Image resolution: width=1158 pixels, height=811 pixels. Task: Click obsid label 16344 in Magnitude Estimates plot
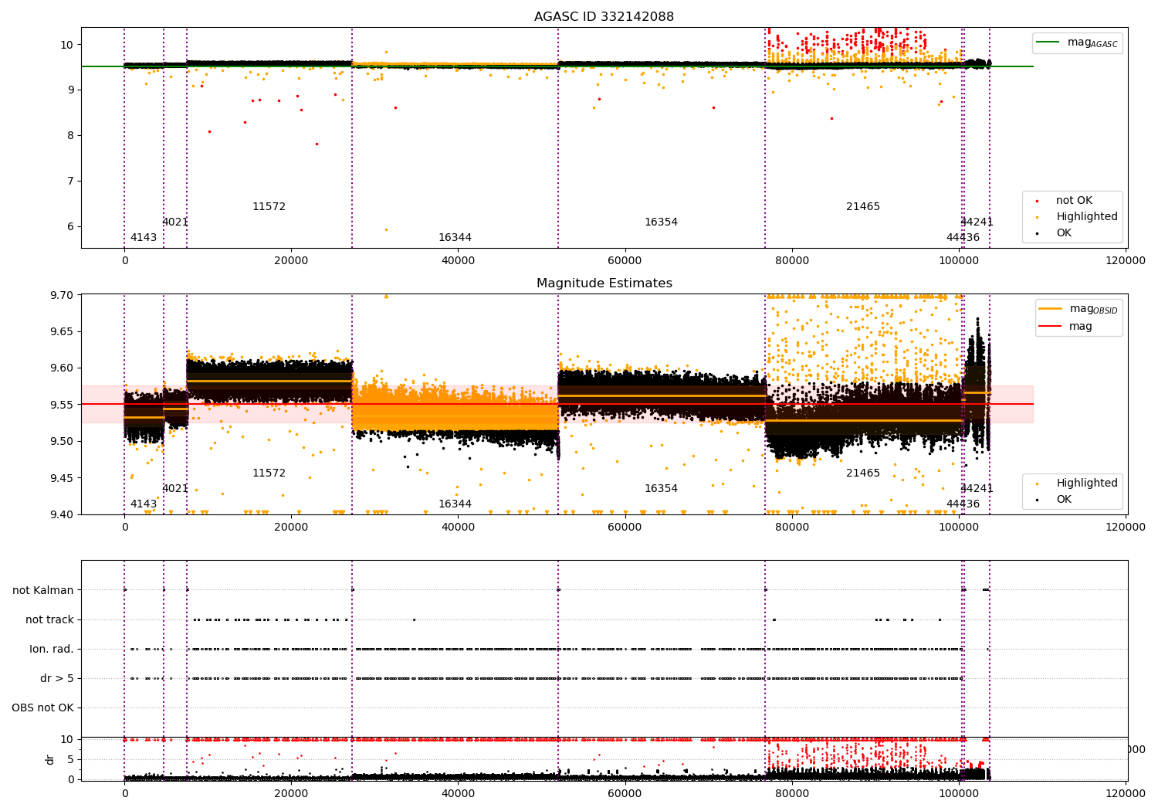pos(455,504)
